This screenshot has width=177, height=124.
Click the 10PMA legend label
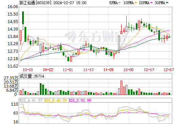pos(128,3)
